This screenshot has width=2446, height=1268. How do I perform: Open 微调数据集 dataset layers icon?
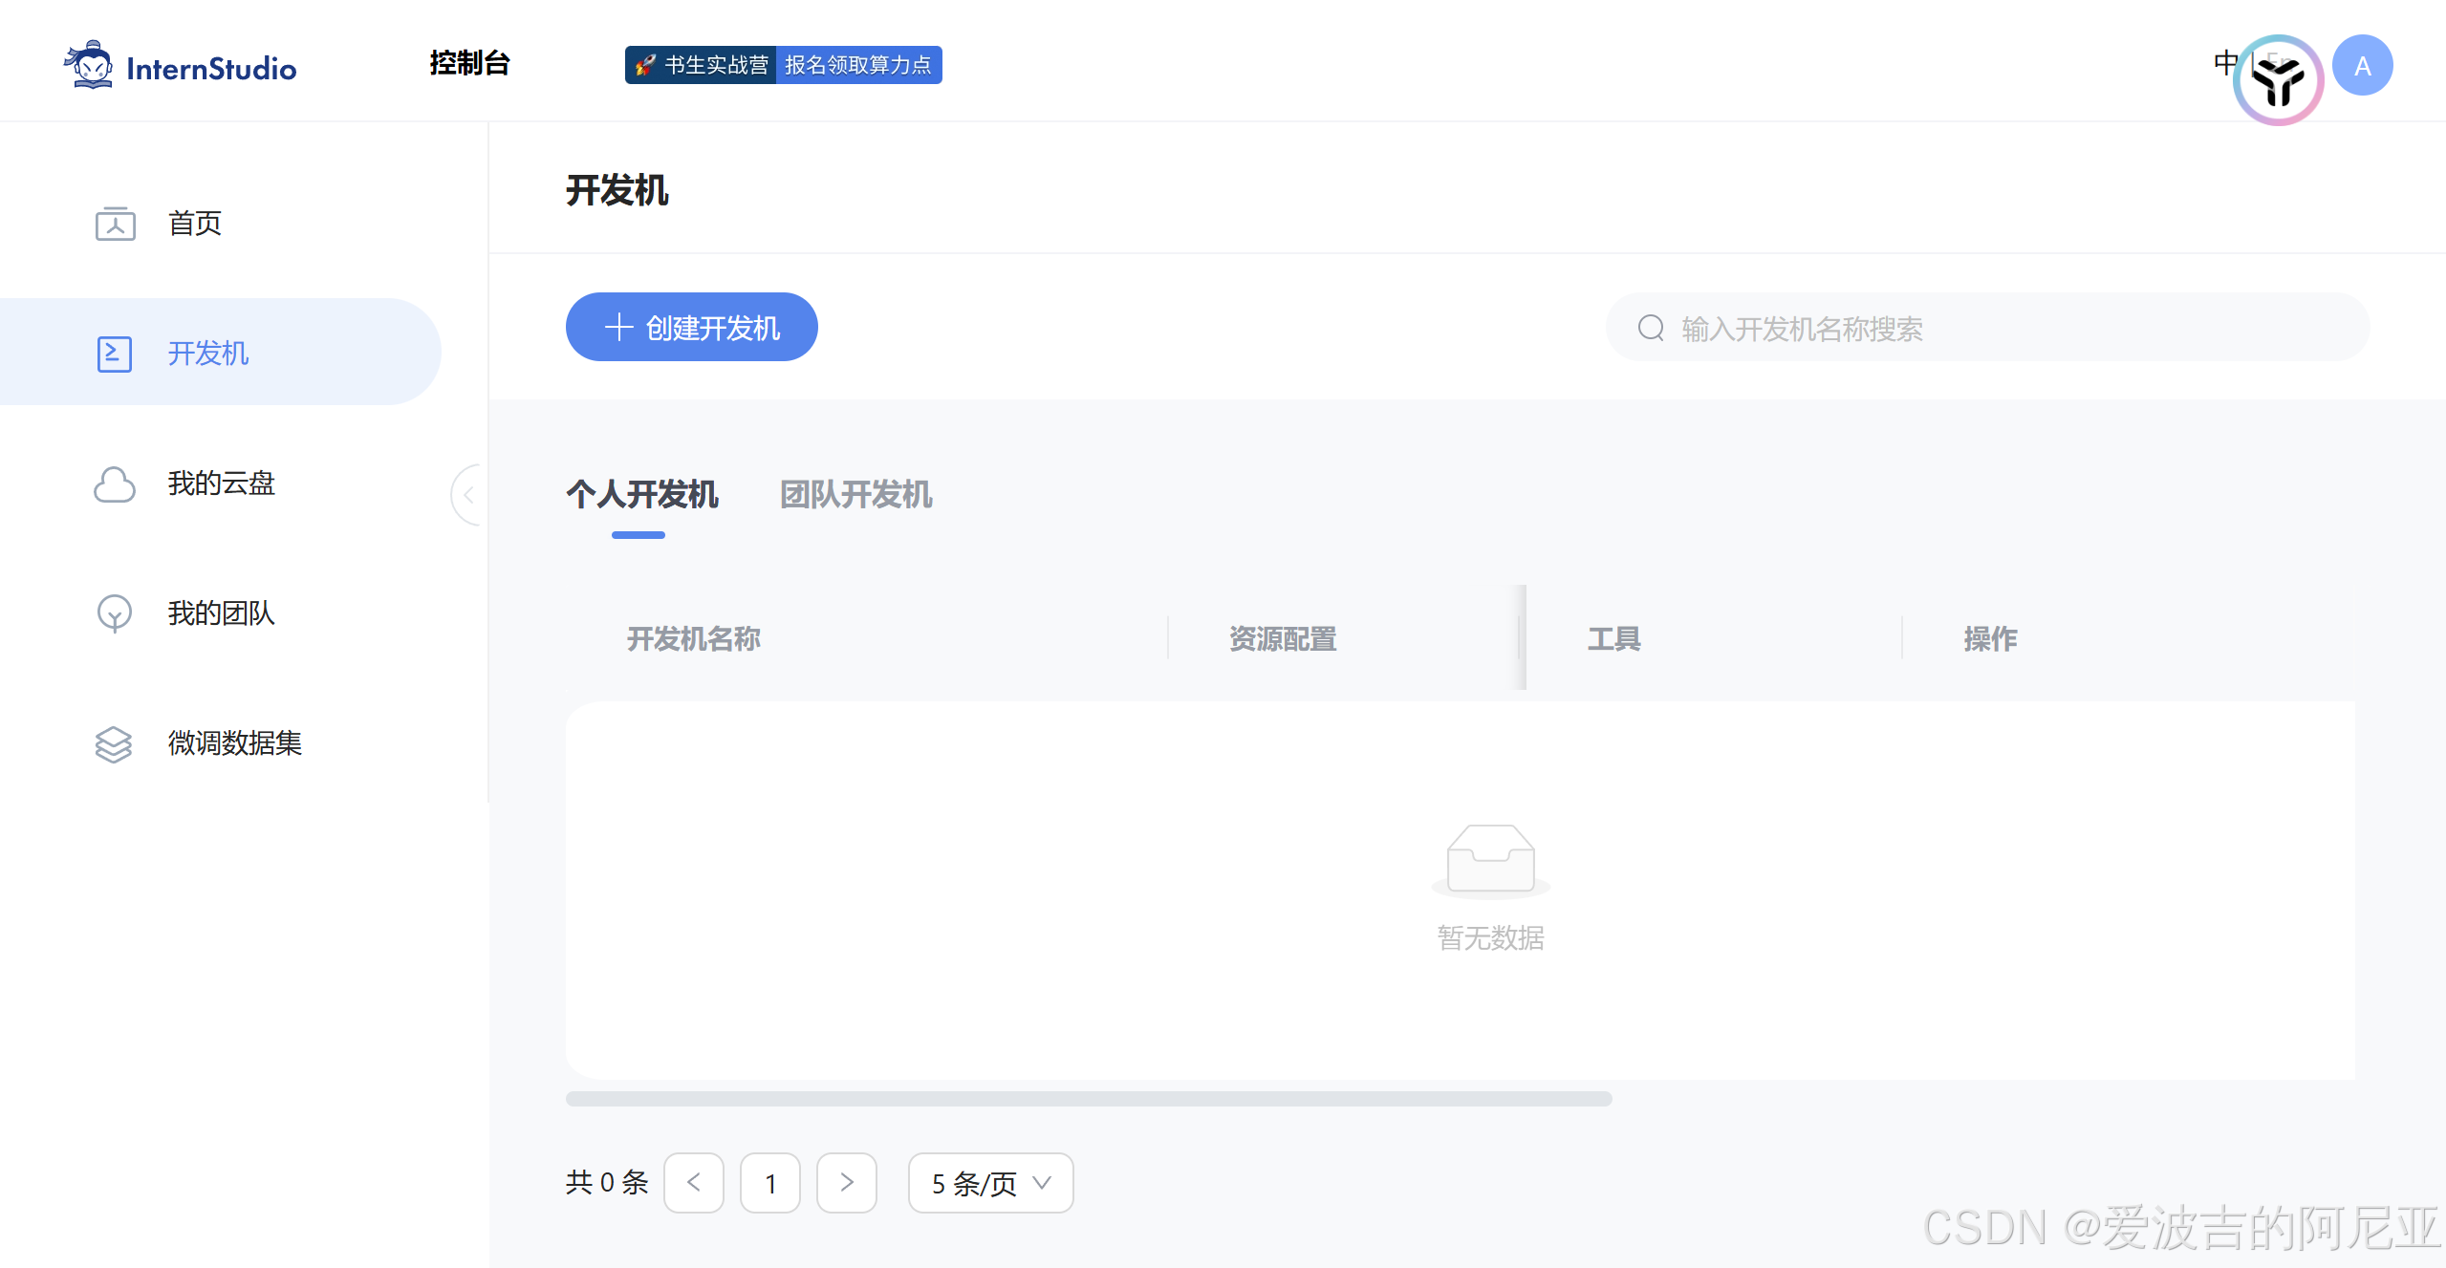(114, 744)
